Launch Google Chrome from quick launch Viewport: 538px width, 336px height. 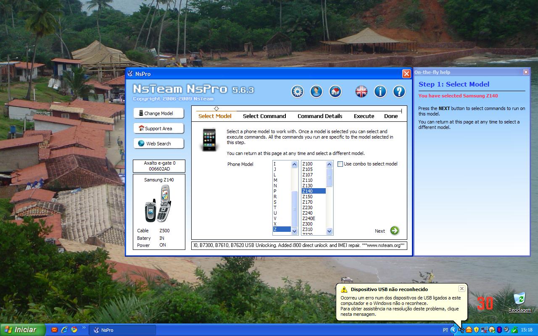[74, 330]
